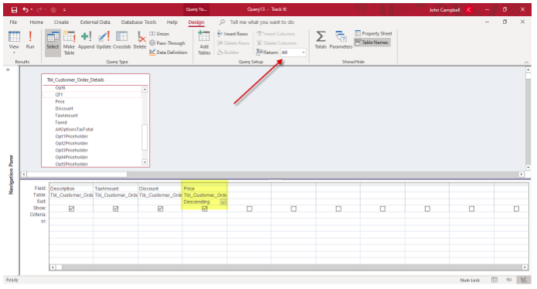Open the Parameters dialog
The width and height of the screenshot is (537, 289).
[x=341, y=39]
